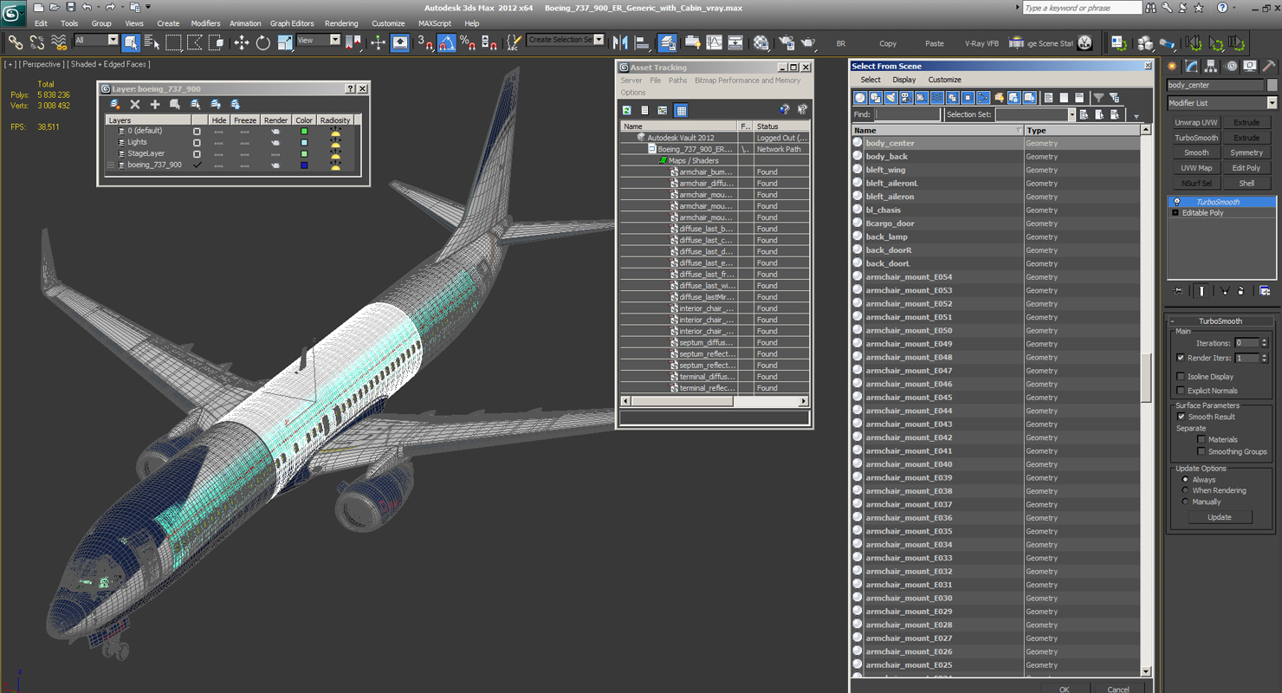Open Paths menu in Asset Tracking
1282x693 pixels.
click(677, 81)
